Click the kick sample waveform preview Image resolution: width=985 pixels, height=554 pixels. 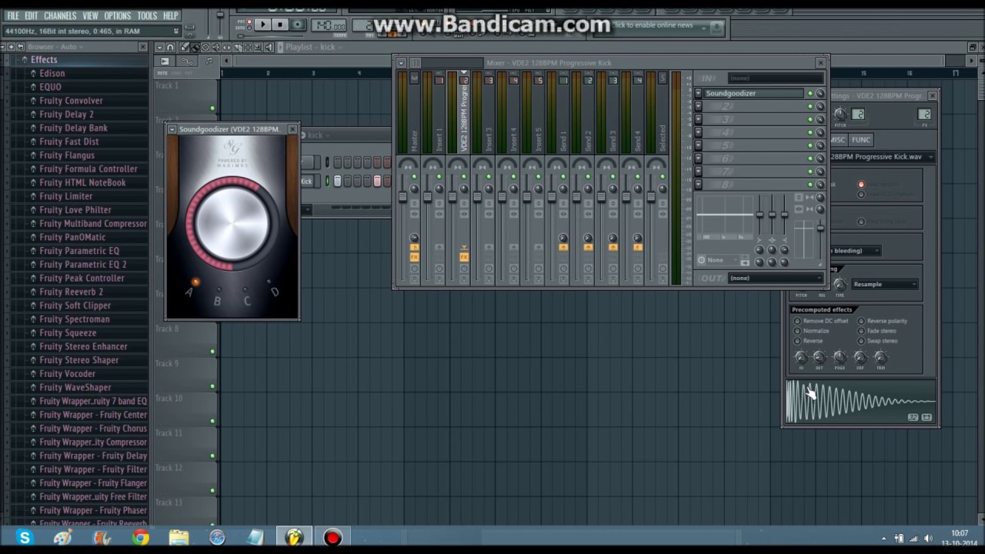click(x=860, y=401)
